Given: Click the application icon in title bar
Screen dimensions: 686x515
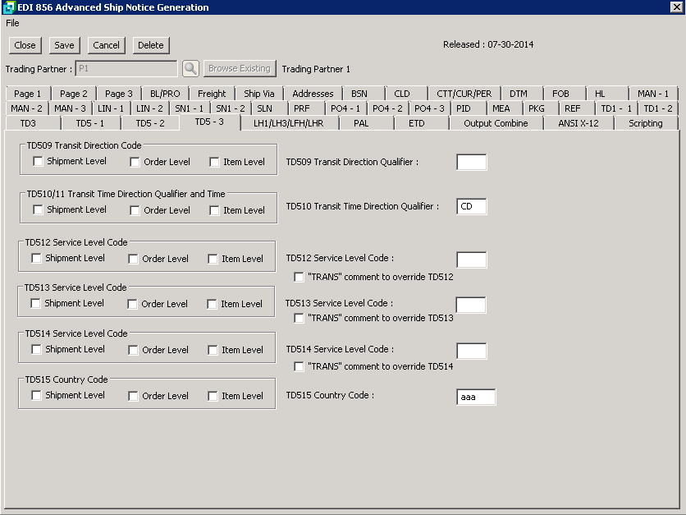Looking at the screenshot, I should coord(9,7).
